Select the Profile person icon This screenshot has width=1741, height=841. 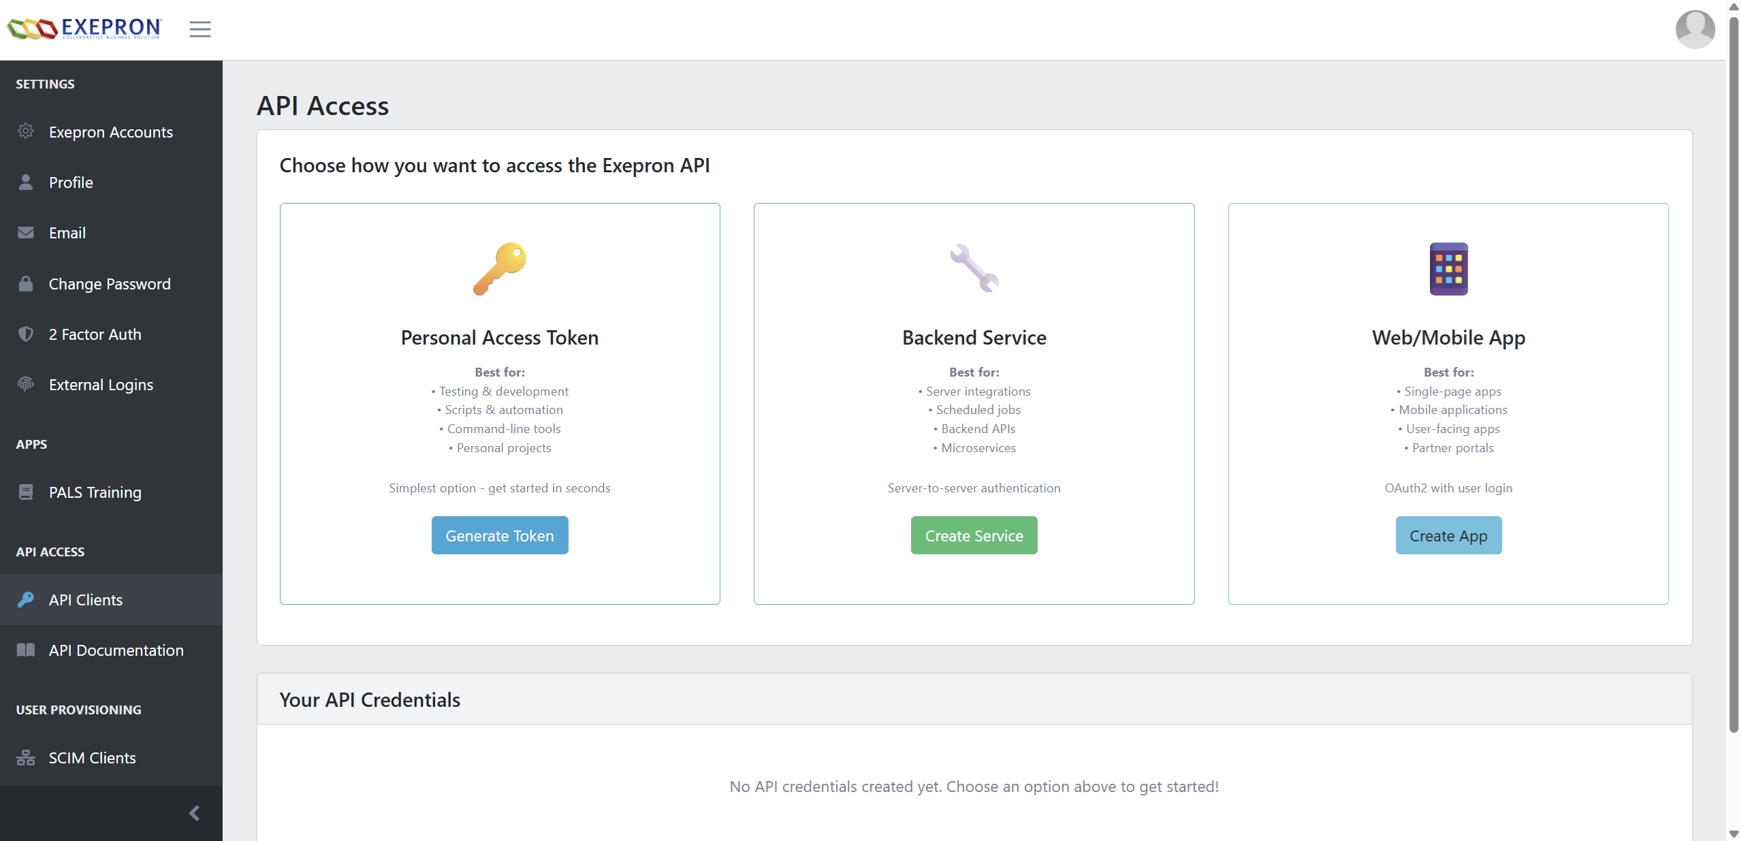pos(25,182)
